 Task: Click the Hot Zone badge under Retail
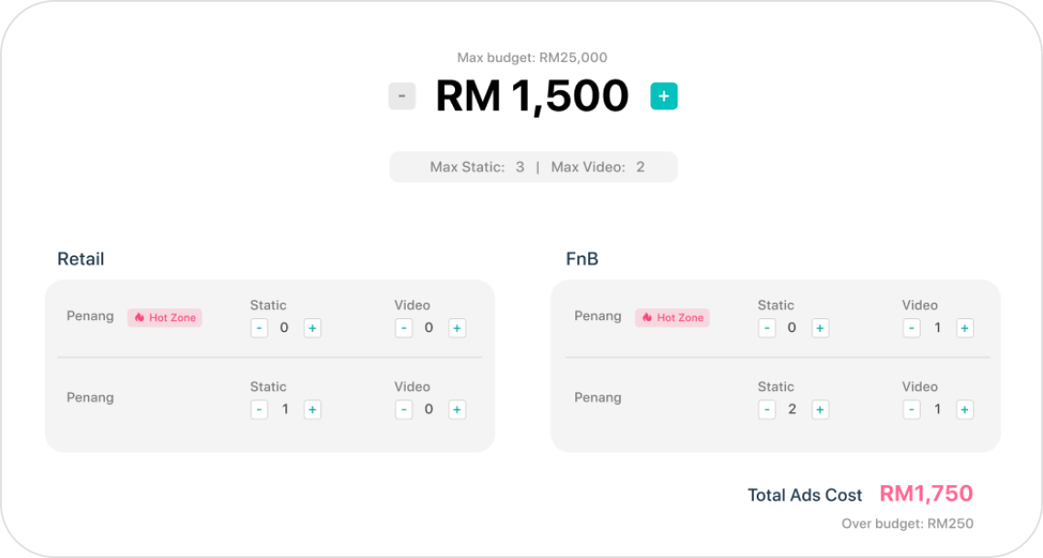(x=165, y=317)
